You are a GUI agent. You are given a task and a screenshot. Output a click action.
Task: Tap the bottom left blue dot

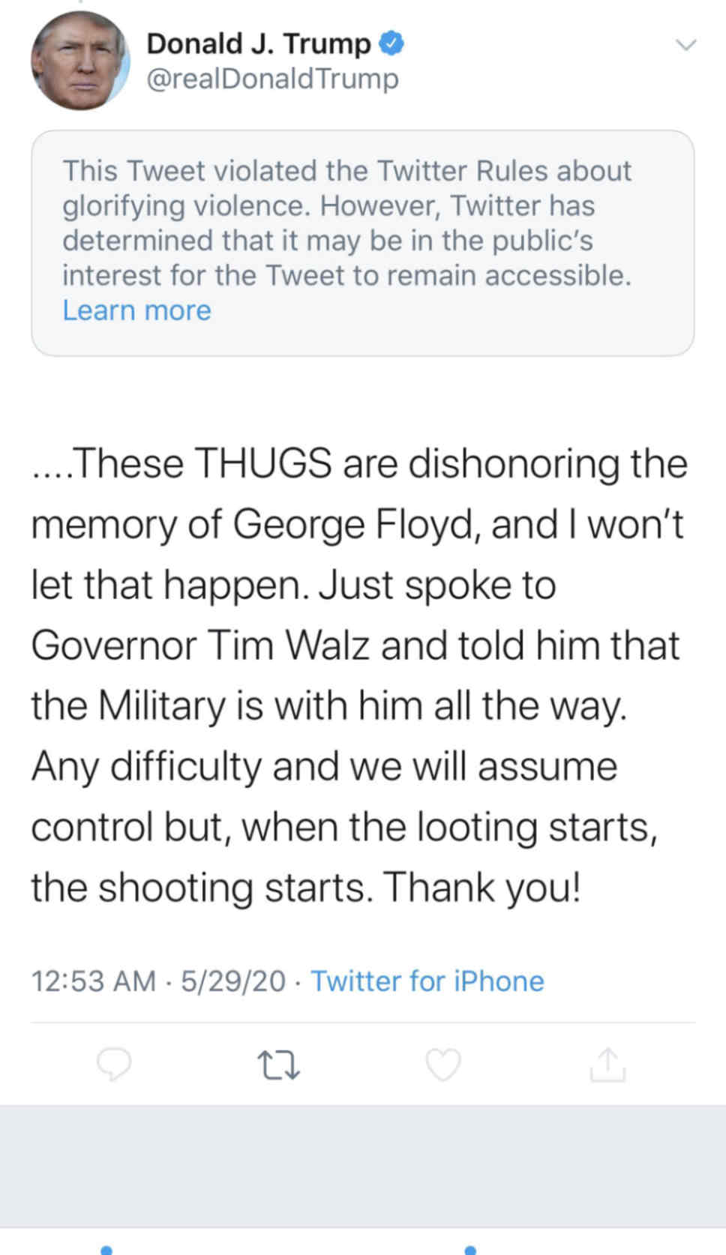pos(106,1249)
